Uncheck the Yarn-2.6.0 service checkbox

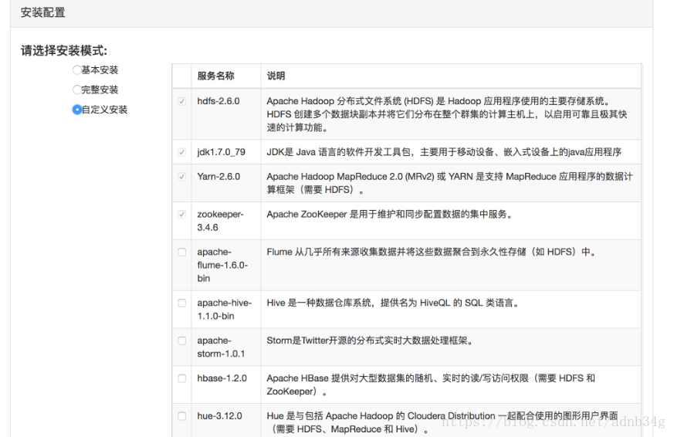pos(181,177)
